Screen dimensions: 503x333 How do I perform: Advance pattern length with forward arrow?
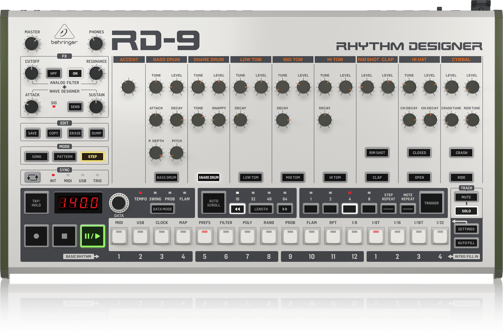[285, 209]
